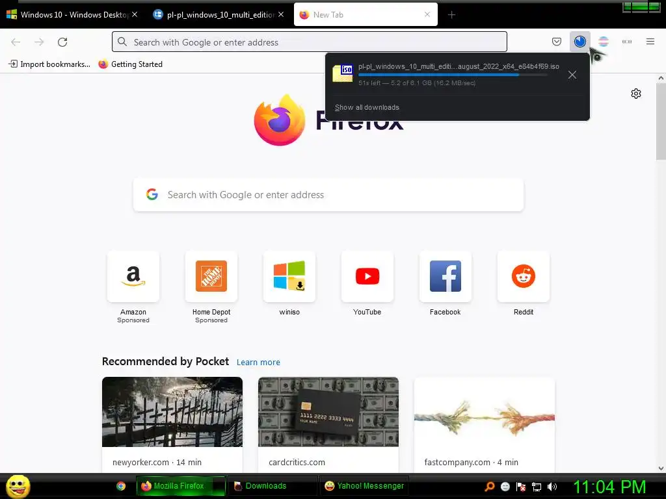Click the round white face tray icon
The width and height of the screenshot is (666, 499).
point(505,487)
